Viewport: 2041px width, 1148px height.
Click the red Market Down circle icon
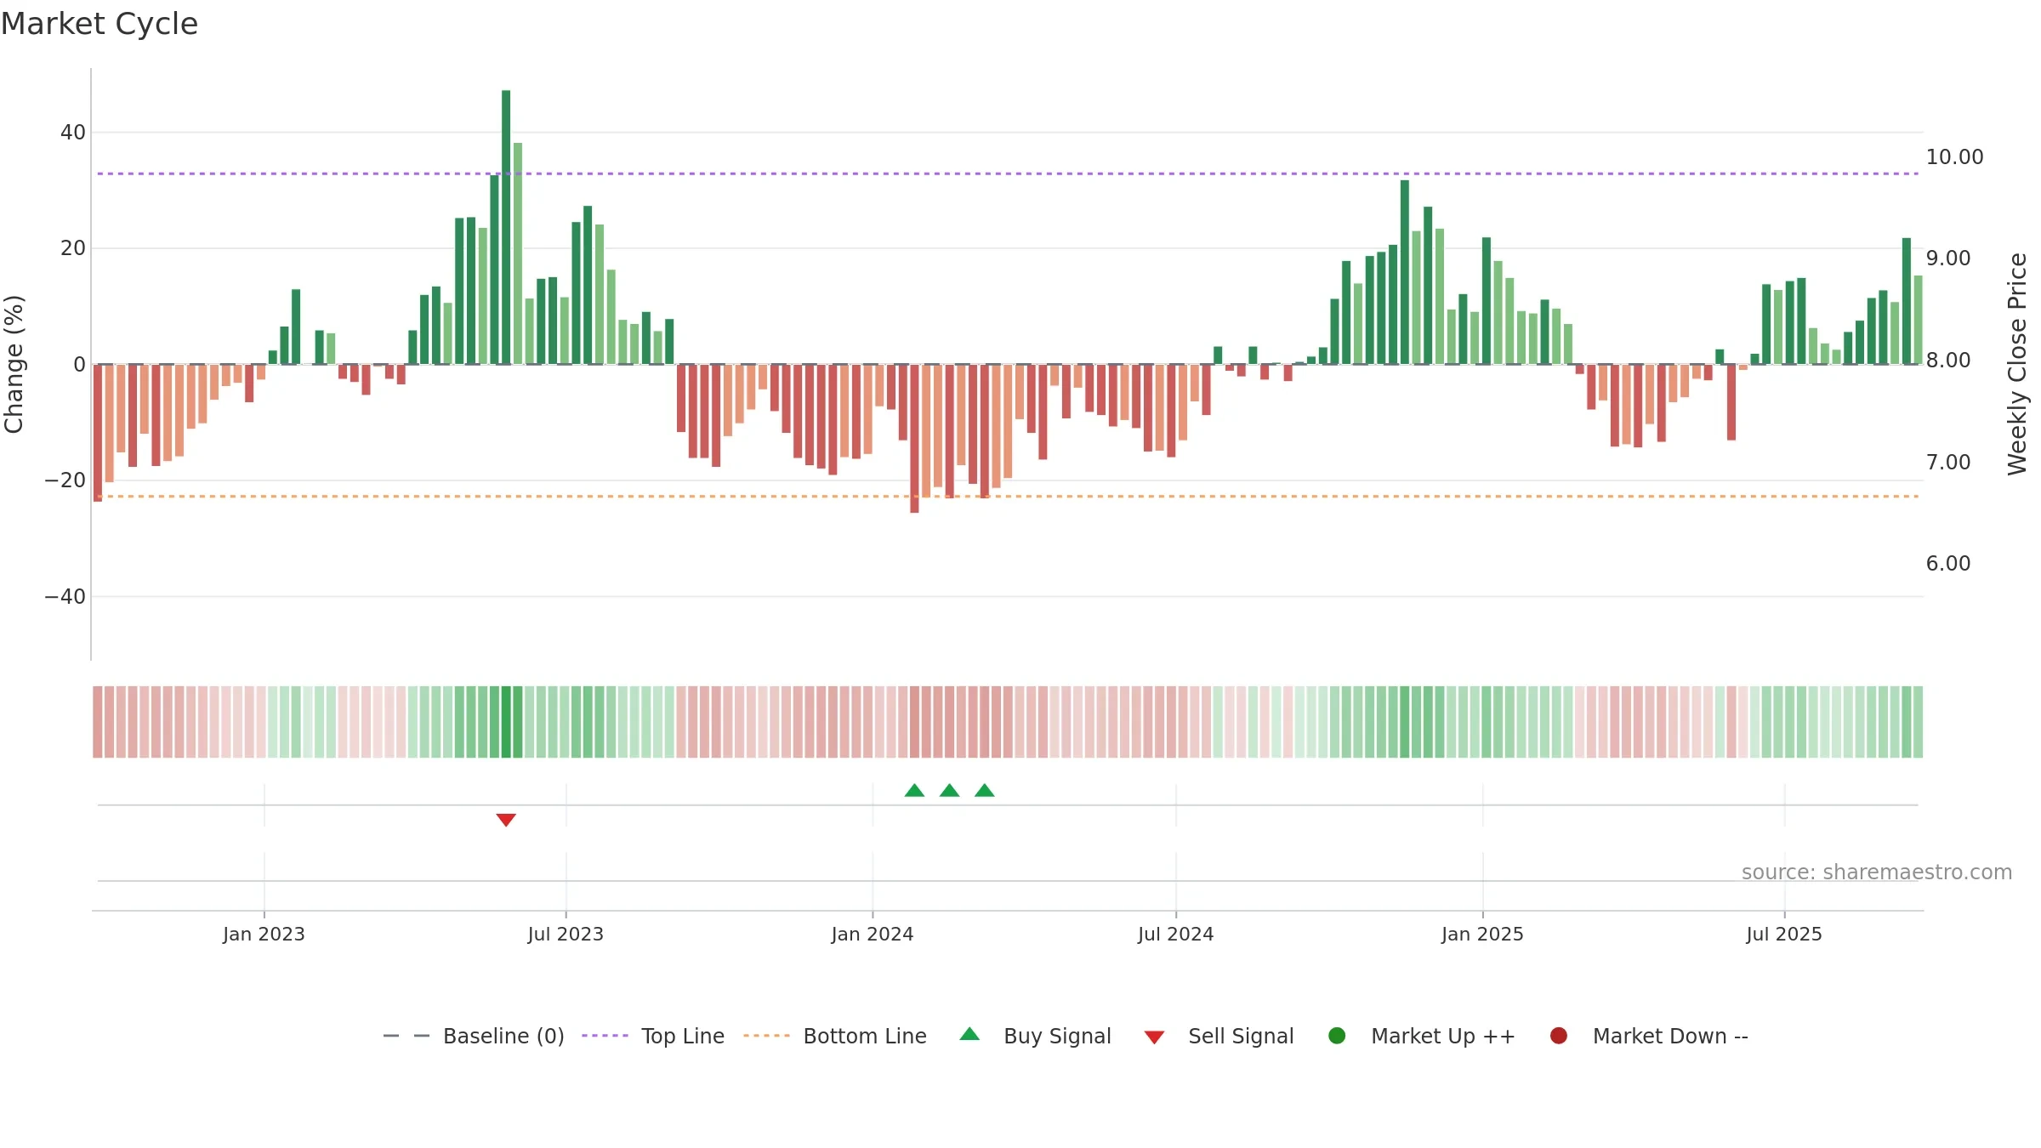click(1559, 1036)
